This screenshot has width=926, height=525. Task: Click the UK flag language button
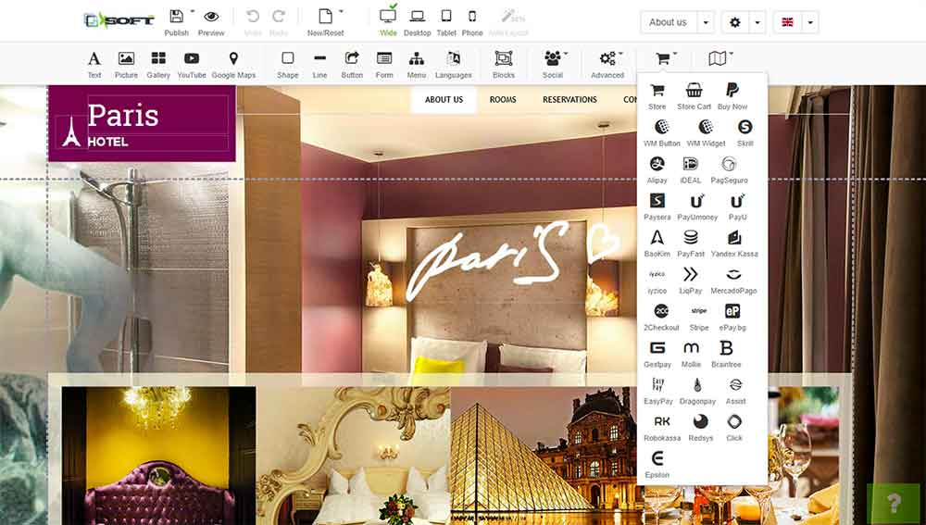tap(787, 22)
